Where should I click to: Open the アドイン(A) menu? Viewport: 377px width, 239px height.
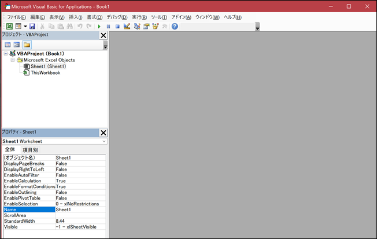(182, 17)
